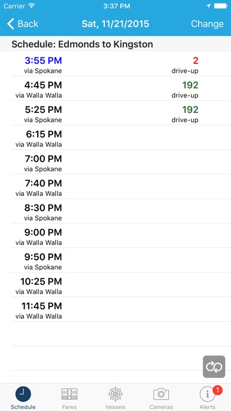231x411 pixels.
Task: Tap the red alerts badge
Action: 217,390
